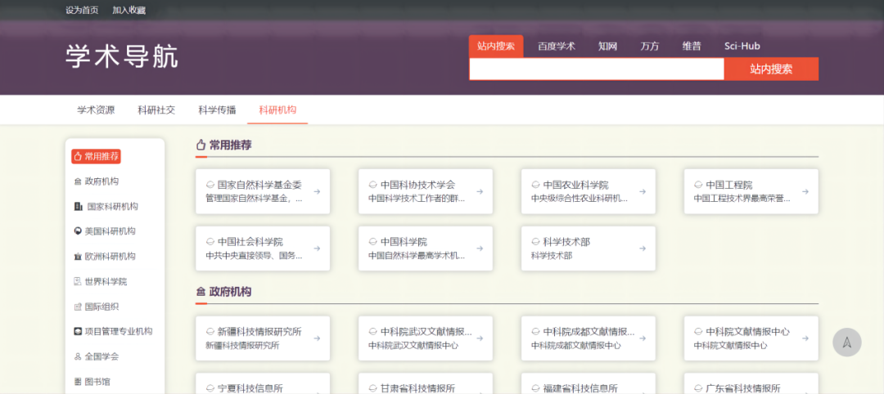884x394 pixels.
Task: Focus the site search input field
Action: point(597,69)
